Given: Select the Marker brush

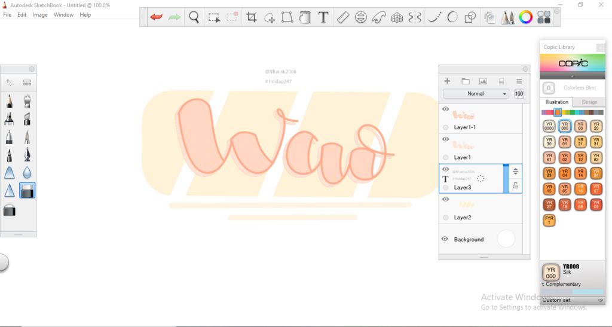Looking at the screenshot, I should tap(10, 119).
